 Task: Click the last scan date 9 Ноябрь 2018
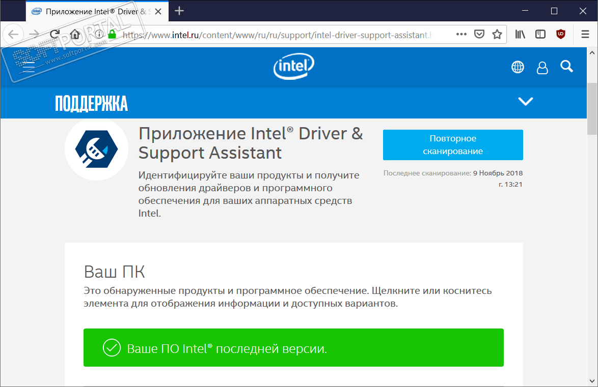[x=498, y=173]
